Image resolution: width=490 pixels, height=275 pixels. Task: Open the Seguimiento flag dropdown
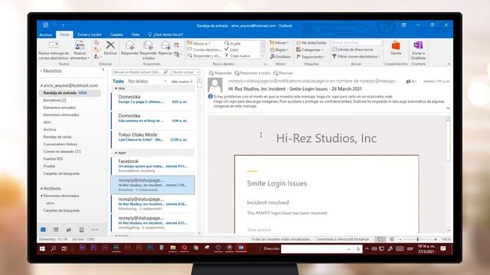click(x=311, y=57)
